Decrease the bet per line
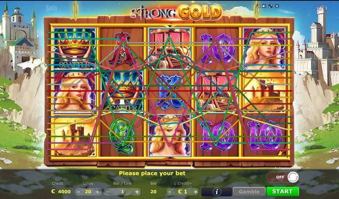The width and height of the screenshot is (339, 199). 108,192
